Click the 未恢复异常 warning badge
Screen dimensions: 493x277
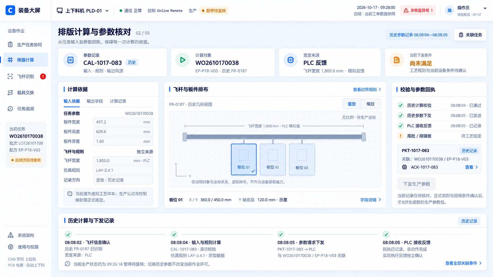(x=418, y=10)
